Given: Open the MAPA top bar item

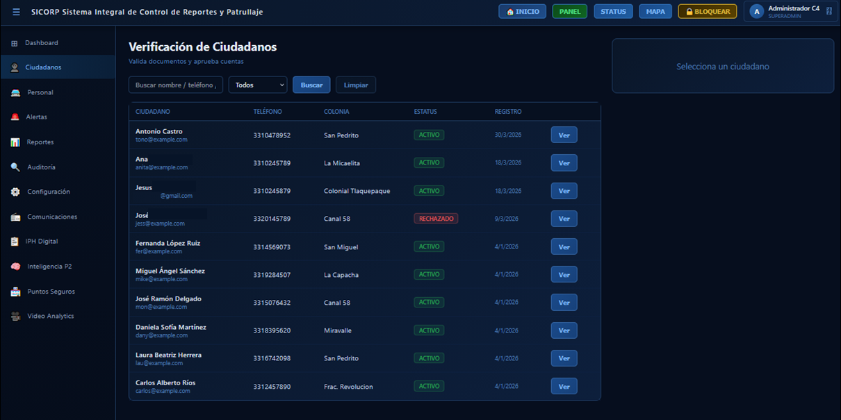Looking at the screenshot, I should tap(655, 12).
